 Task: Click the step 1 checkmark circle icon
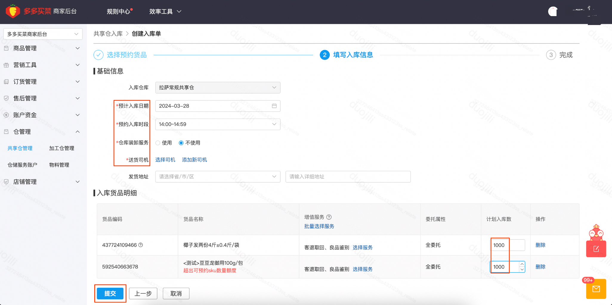pyautogui.click(x=98, y=55)
